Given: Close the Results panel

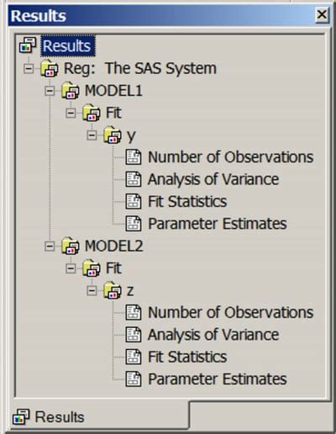Looking at the screenshot, I should 322,14.
